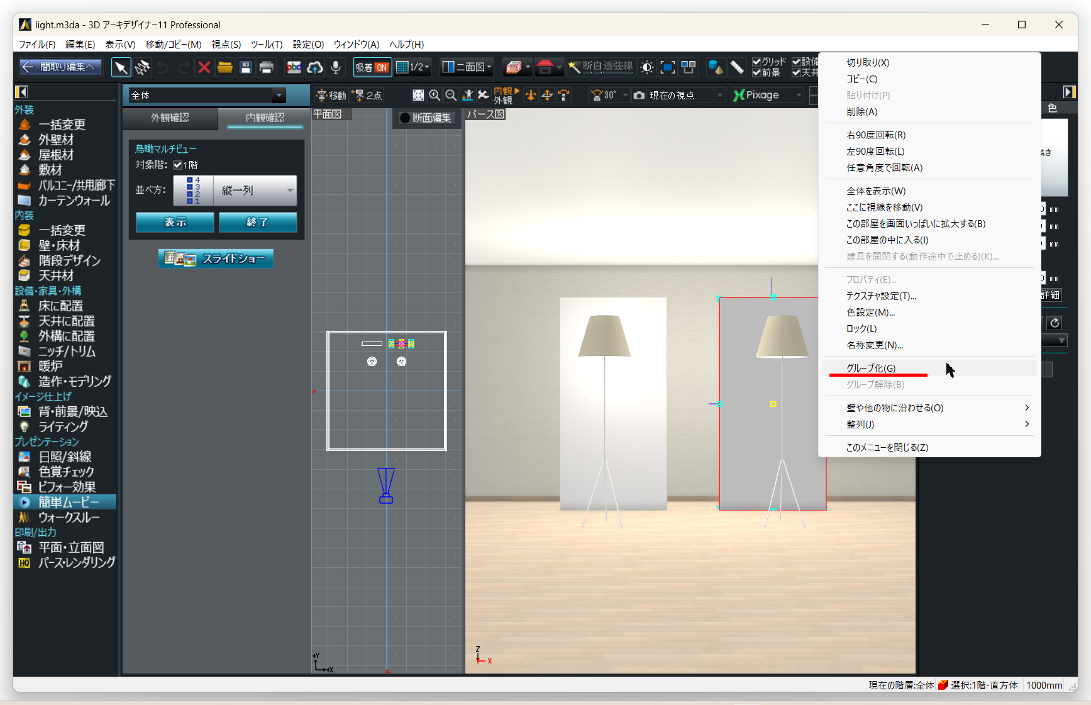The height and width of the screenshot is (705, 1091).
Task: Save using the floppy disk icon
Action: tap(246, 67)
